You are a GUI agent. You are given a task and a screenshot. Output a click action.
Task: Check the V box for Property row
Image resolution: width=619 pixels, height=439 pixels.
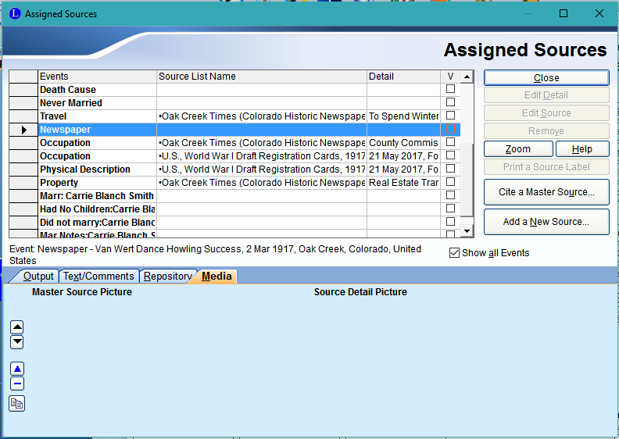(x=450, y=182)
